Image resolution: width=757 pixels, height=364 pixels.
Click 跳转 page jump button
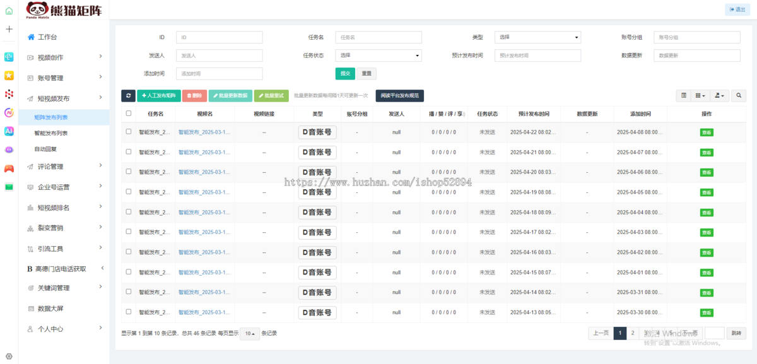tap(736, 333)
